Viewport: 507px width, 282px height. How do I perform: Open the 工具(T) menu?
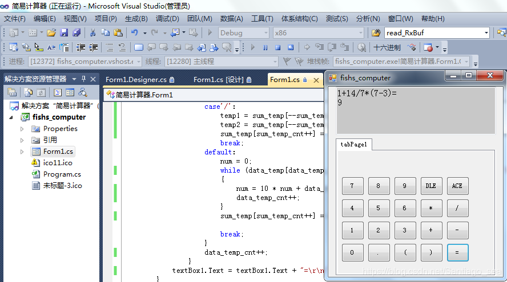262,19
